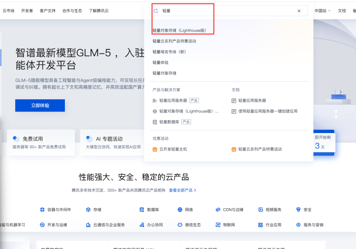Click the search input containing 轻量
Image resolution: width=356 pixels, height=249 pixels.
click(x=229, y=11)
